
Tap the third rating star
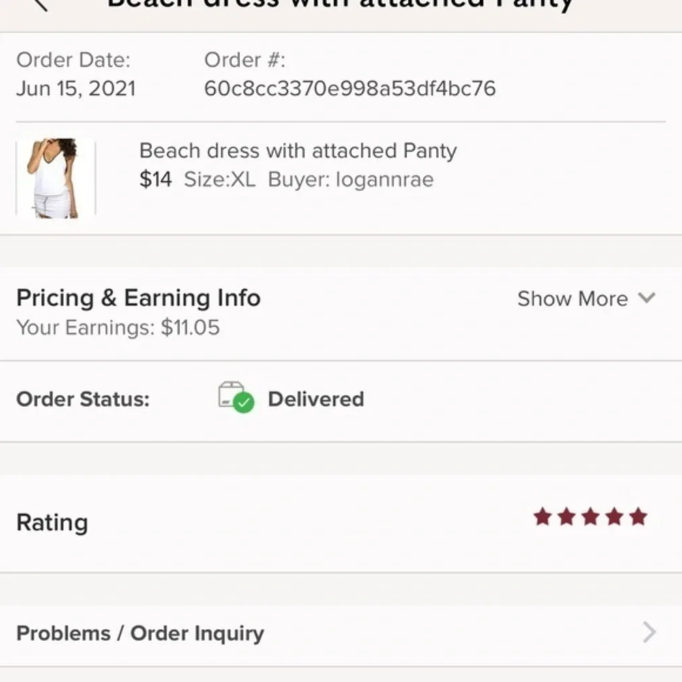coord(591,517)
